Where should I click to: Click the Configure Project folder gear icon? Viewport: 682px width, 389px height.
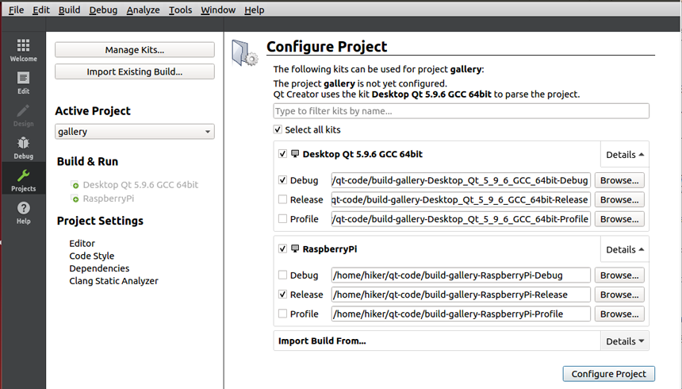244,53
